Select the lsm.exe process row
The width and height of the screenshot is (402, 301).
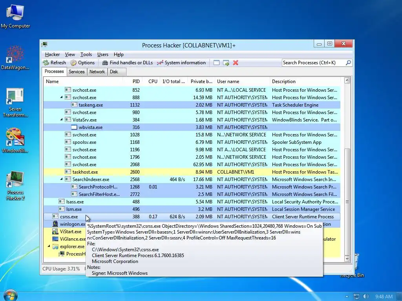[192, 209]
